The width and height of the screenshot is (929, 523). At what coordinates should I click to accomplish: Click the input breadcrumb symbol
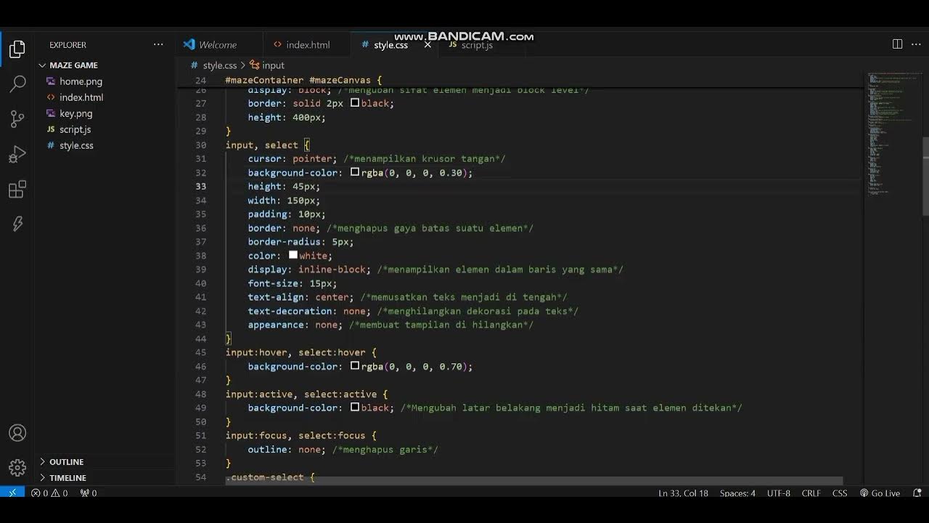click(x=267, y=65)
